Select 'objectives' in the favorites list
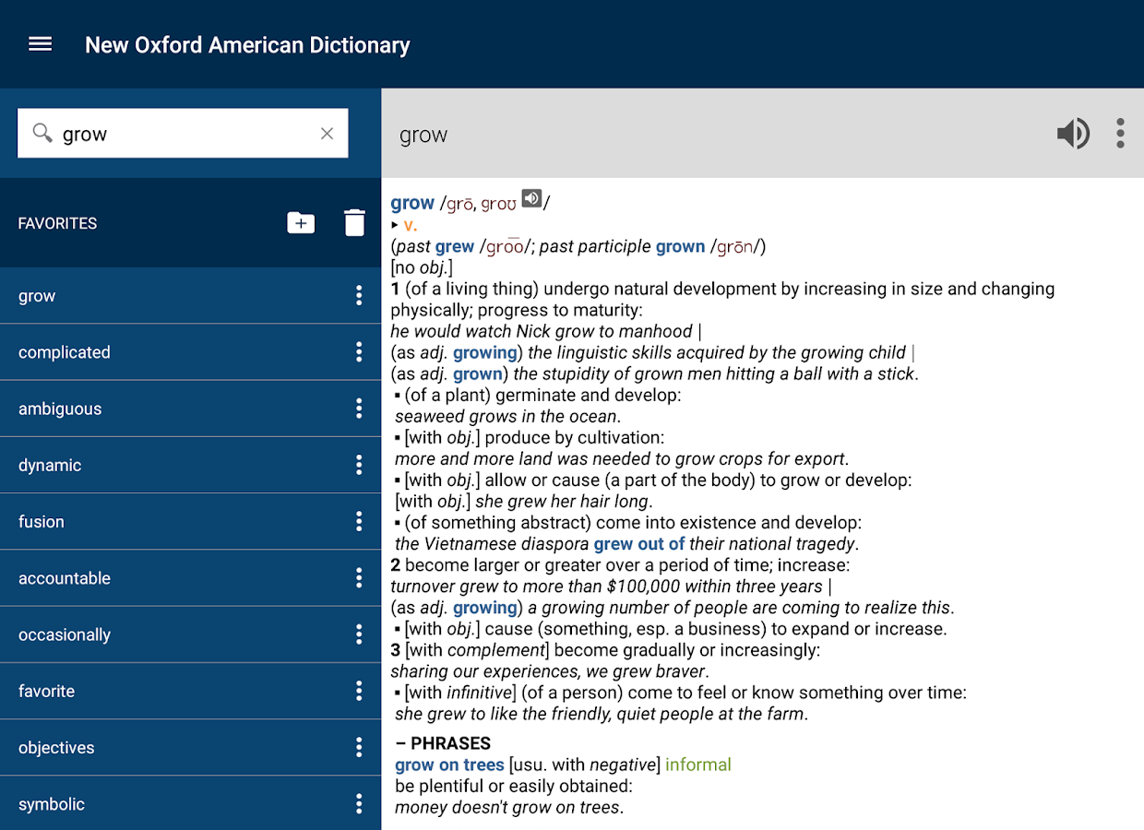 point(190,748)
